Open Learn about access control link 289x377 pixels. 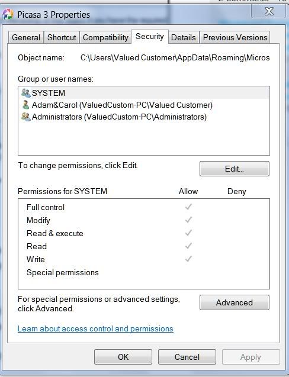(x=95, y=328)
